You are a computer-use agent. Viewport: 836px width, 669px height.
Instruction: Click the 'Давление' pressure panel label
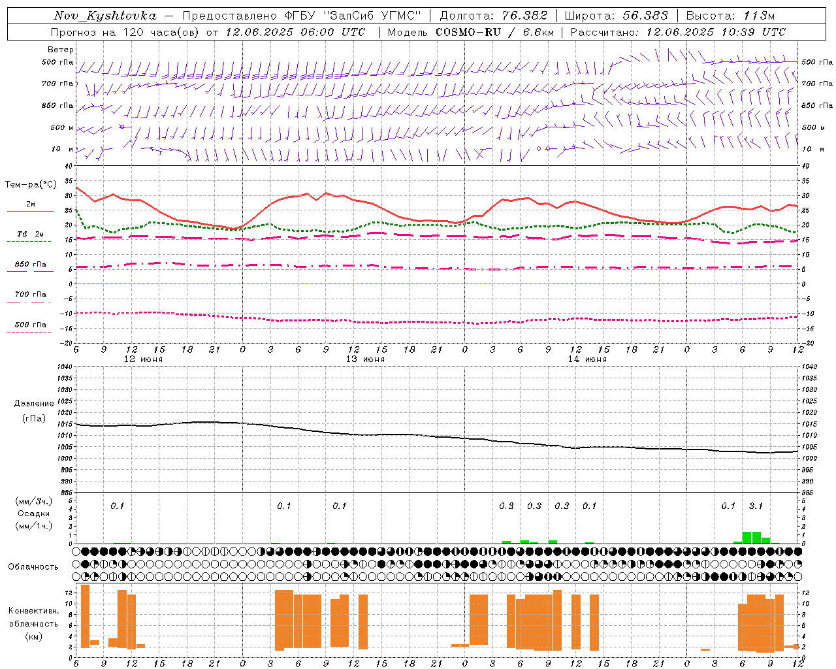point(34,404)
